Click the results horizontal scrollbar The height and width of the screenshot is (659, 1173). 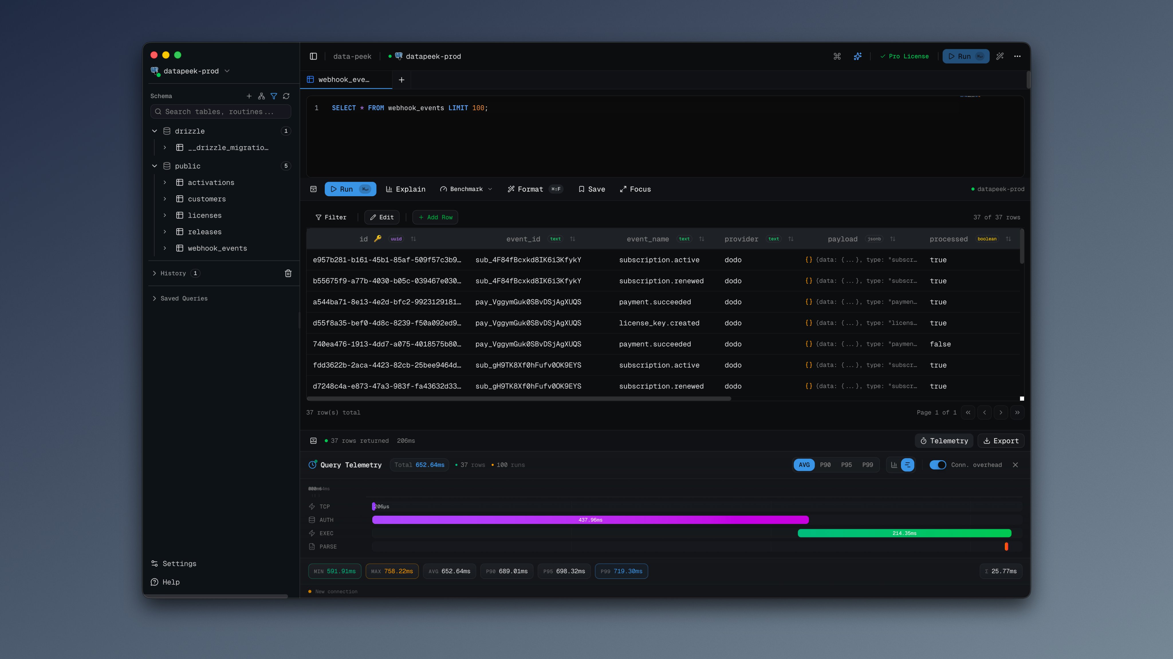(x=519, y=399)
